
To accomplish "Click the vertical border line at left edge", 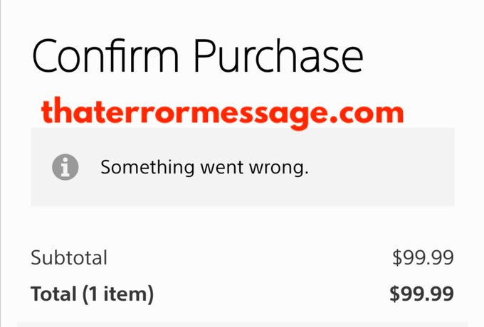I will tap(1, 163).
